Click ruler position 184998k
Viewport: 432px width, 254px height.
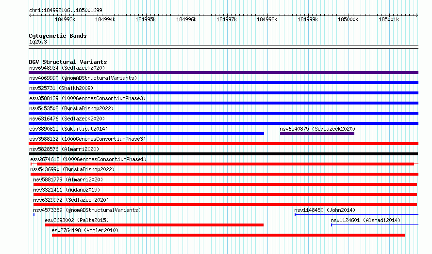point(267,19)
